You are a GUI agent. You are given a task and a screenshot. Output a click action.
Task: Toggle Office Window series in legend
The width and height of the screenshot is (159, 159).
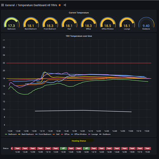click(80, 134)
